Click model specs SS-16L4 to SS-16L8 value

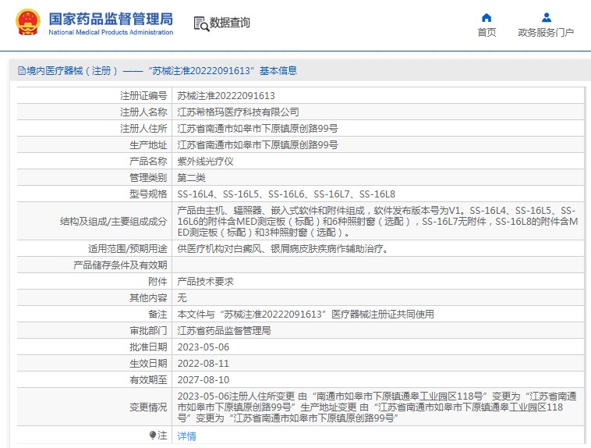pos(286,194)
